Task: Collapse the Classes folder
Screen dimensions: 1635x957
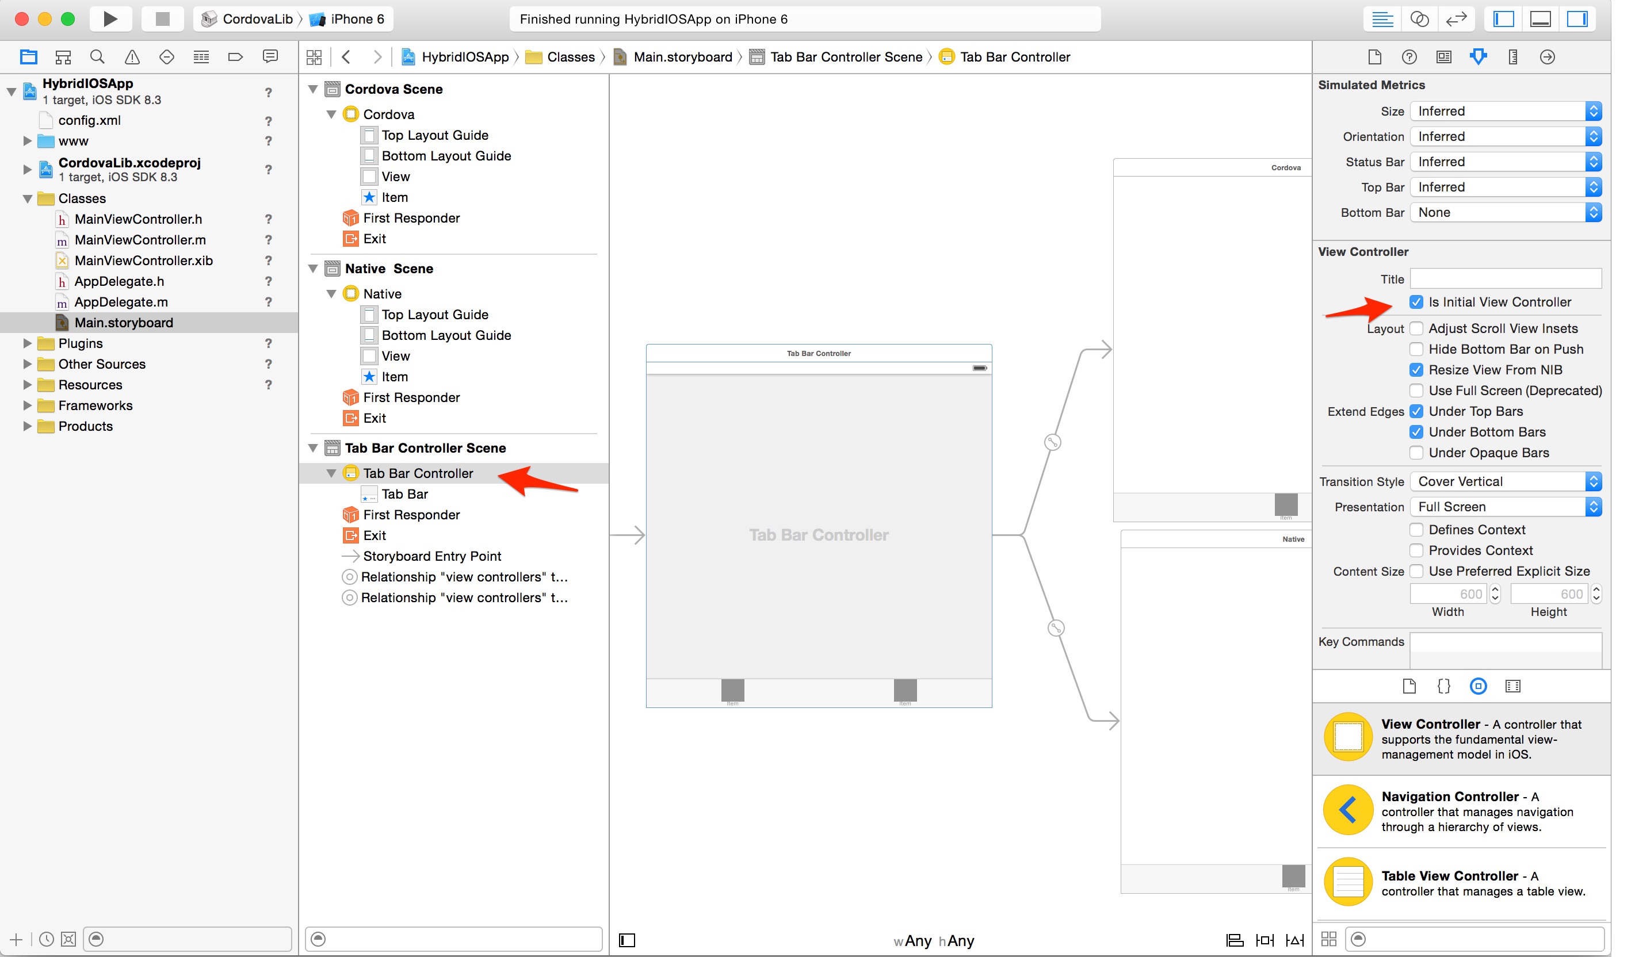Action: tap(27, 198)
